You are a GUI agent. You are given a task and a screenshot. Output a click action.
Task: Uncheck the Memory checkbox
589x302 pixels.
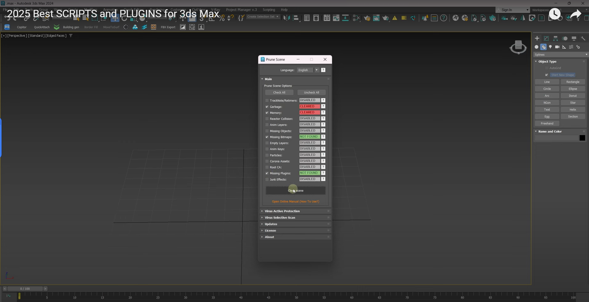click(267, 113)
